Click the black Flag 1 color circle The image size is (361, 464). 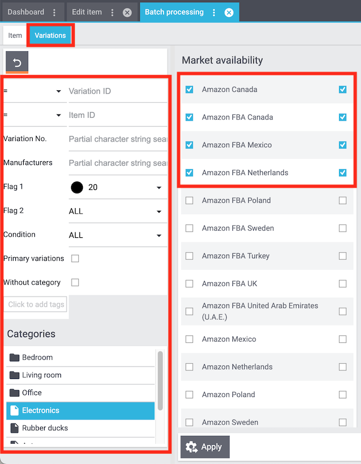[77, 187]
